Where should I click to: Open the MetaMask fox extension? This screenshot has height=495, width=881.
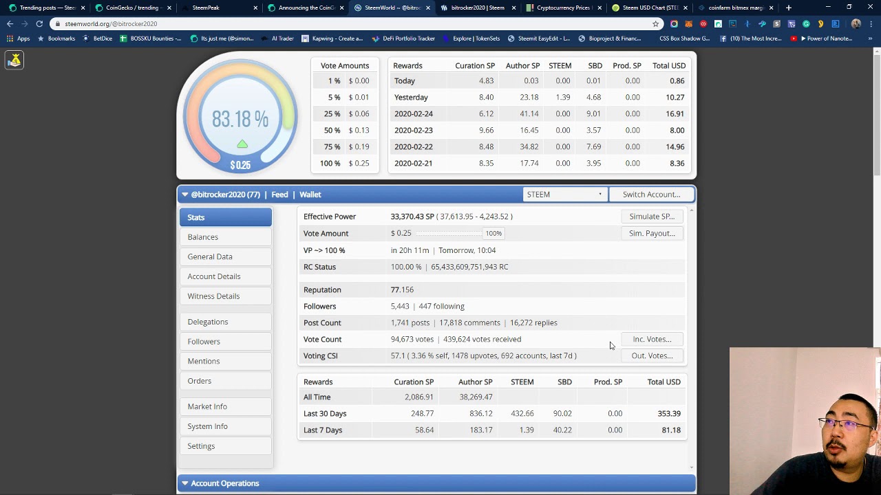pos(688,24)
